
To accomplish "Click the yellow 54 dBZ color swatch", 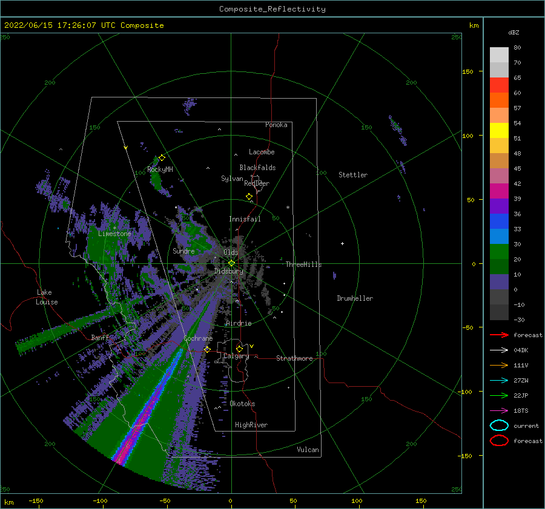I will (499, 131).
